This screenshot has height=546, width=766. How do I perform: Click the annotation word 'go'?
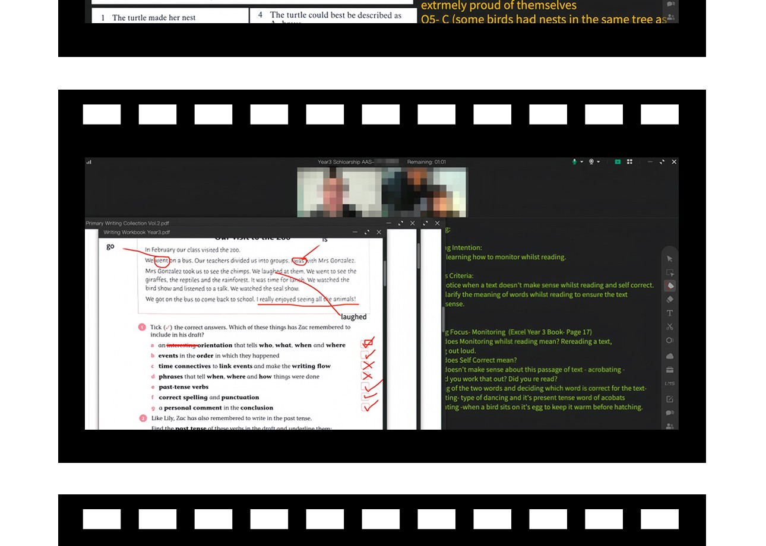110,246
